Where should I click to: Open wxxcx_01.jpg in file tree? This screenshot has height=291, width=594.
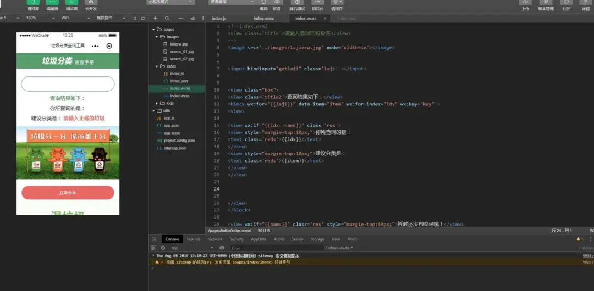[x=182, y=52]
